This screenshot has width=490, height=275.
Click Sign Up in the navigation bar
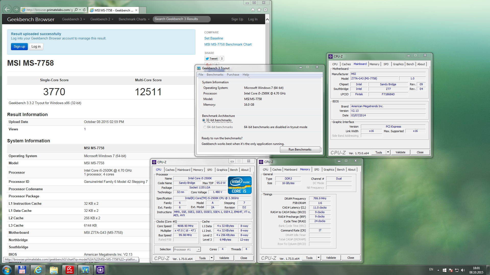(237, 19)
